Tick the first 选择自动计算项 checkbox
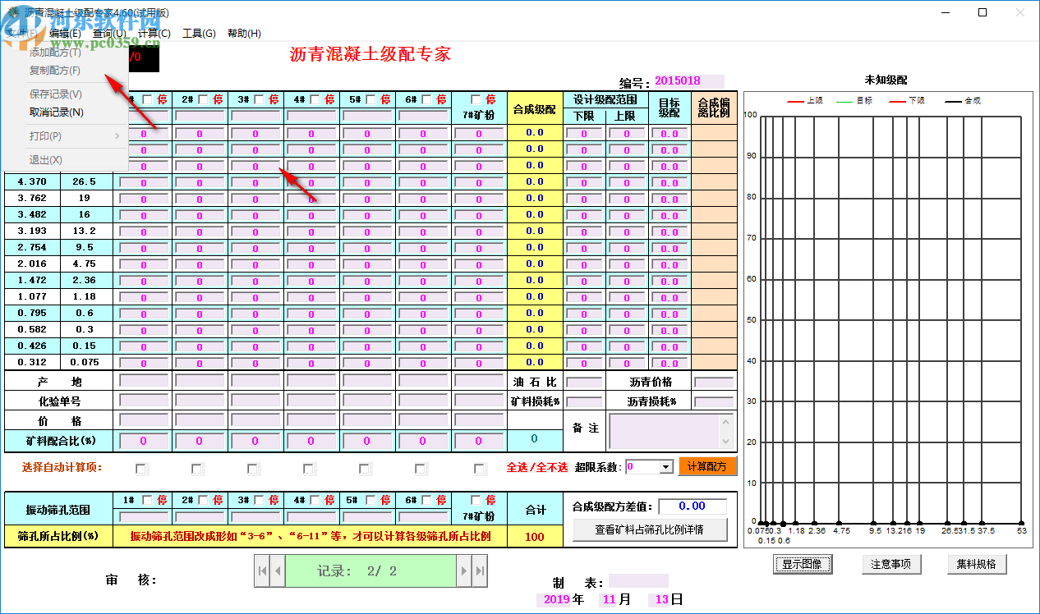The height and width of the screenshot is (614, 1040). (140, 468)
